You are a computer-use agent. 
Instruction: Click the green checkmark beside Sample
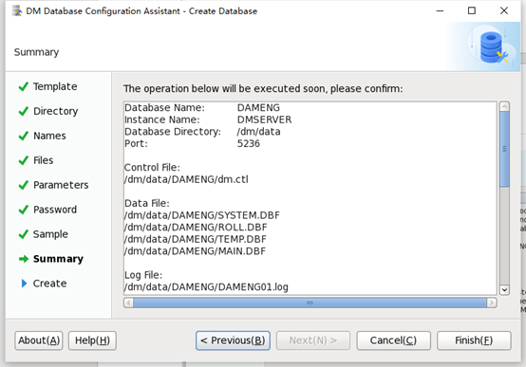click(x=24, y=234)
